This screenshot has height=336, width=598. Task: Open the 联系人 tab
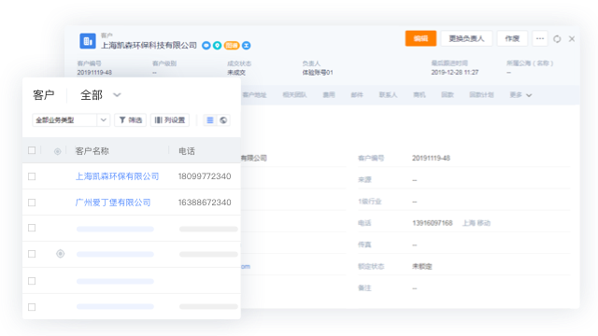(388, 95)
